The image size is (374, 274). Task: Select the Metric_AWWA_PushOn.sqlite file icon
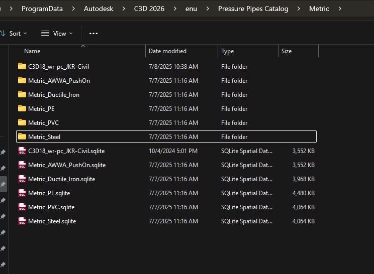22,165
